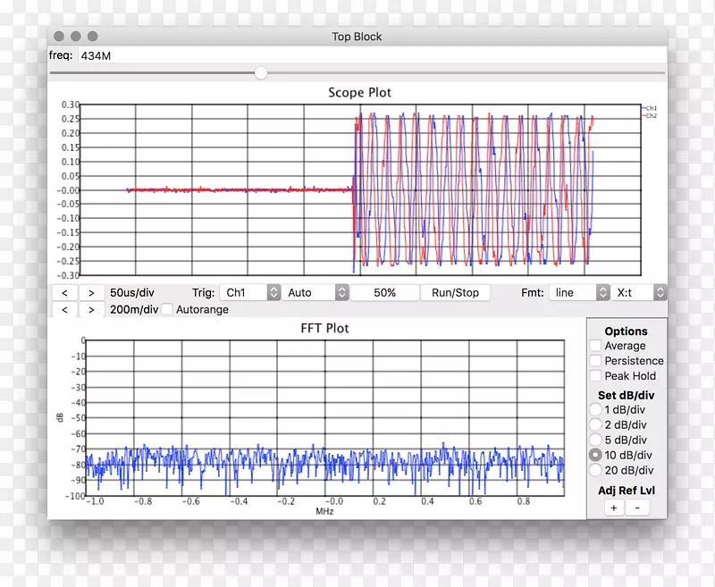This screenshot has height=587, width=715.
Task: Click the right arrow beside 200m/div
Action: tap(91, 310)
